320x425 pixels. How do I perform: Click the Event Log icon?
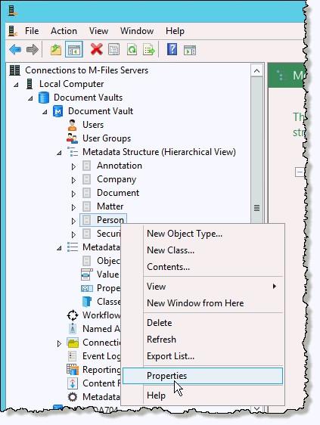[72, 356]
